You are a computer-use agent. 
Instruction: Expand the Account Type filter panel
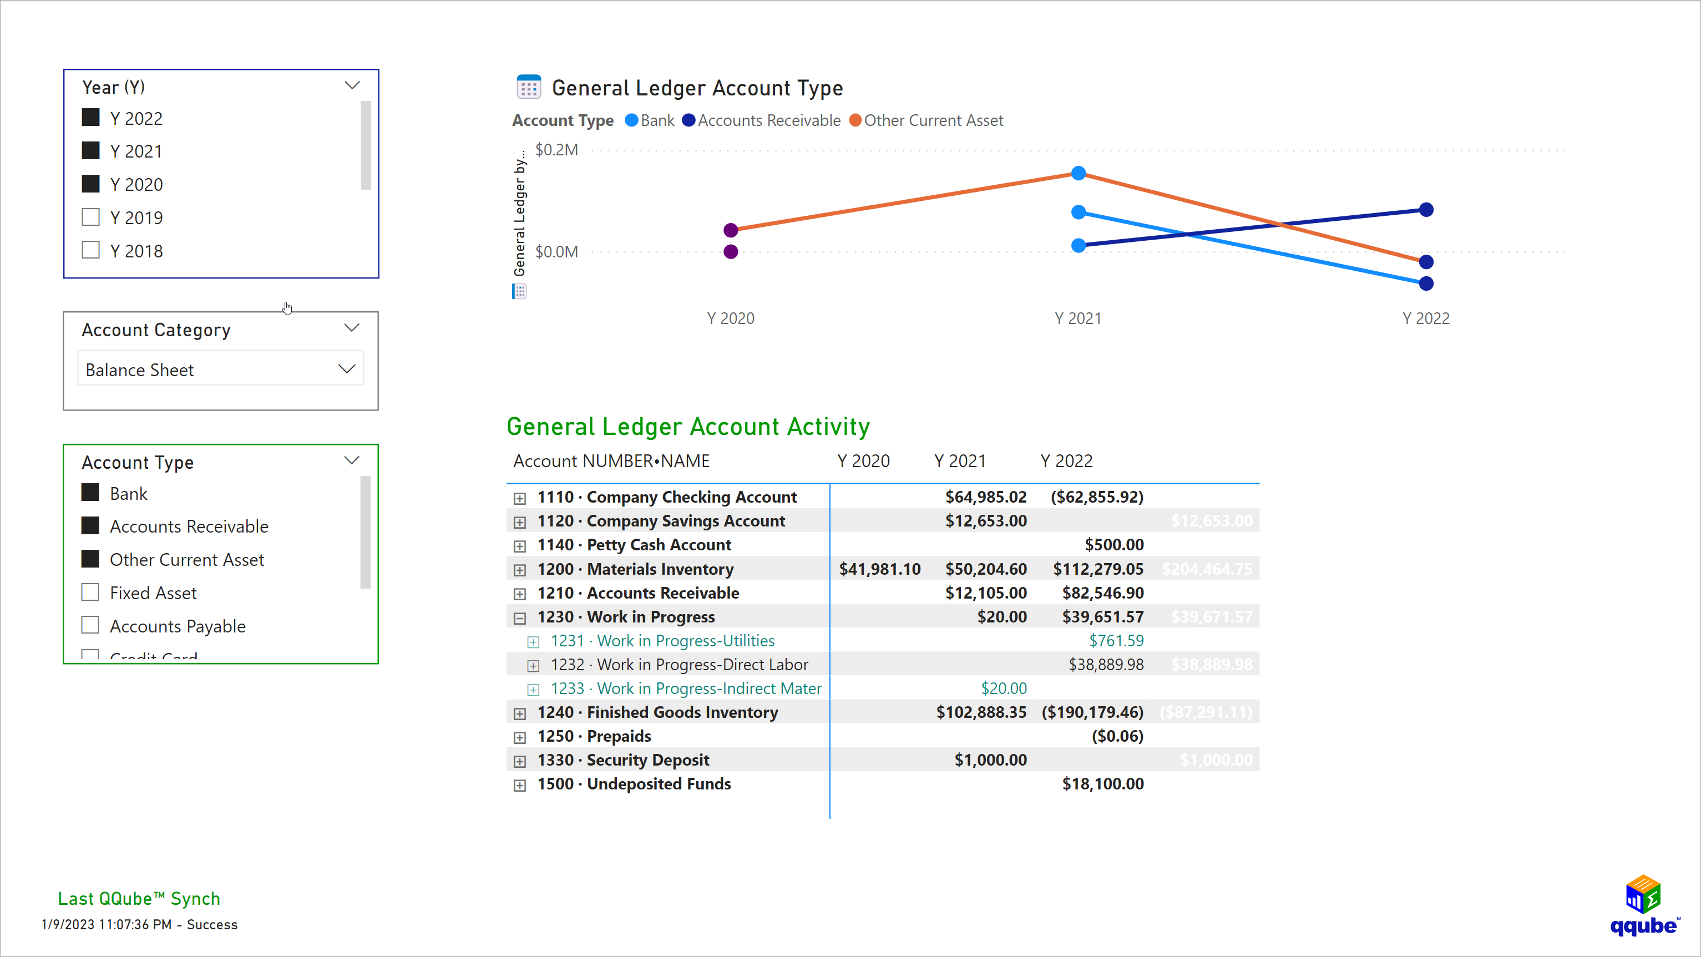click(x=352, y=460)
